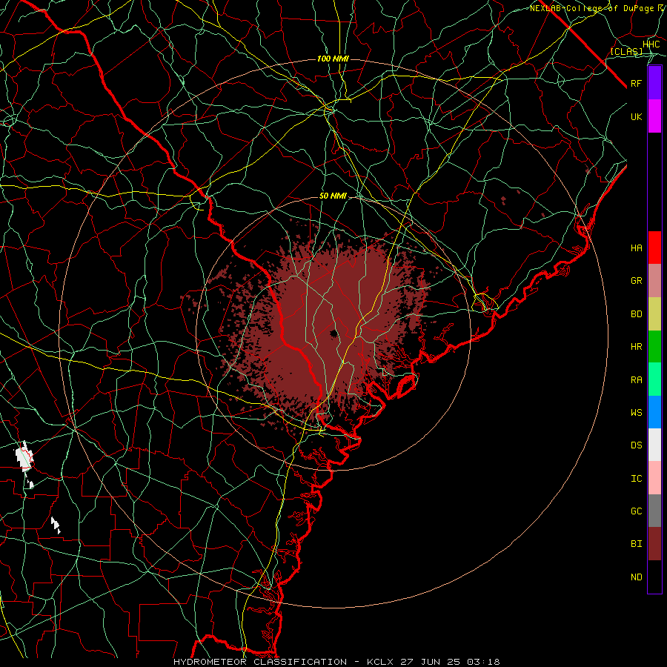
Task: Click the "ND" legend label
Action: pyautogui.click(x=637, y=577)
